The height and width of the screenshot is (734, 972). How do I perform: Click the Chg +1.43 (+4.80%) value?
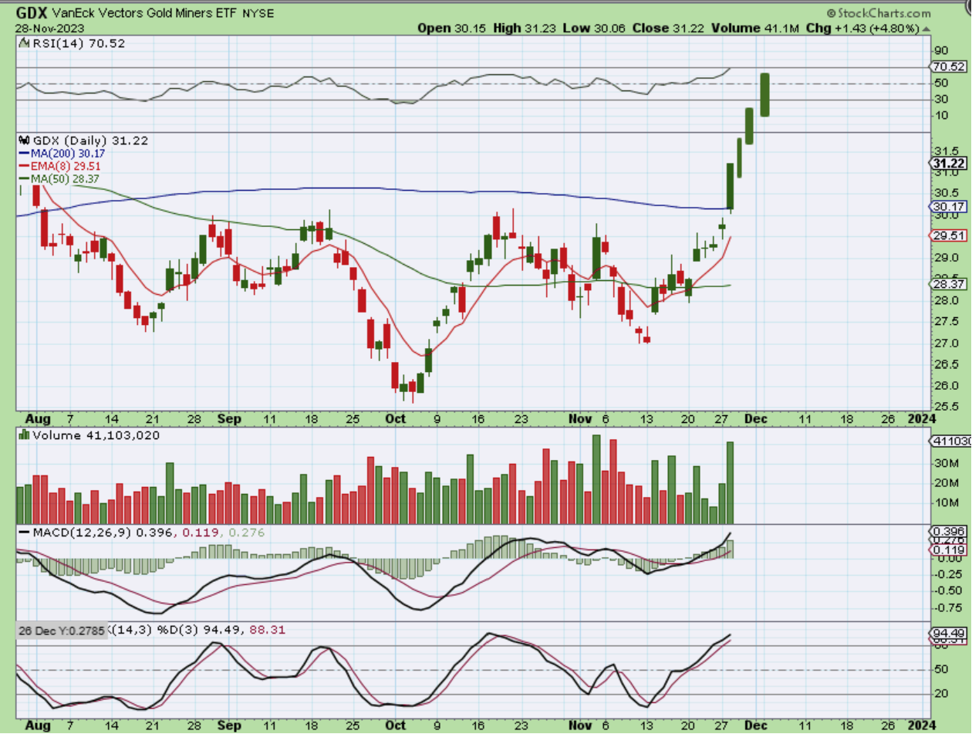tap(864, 28)
